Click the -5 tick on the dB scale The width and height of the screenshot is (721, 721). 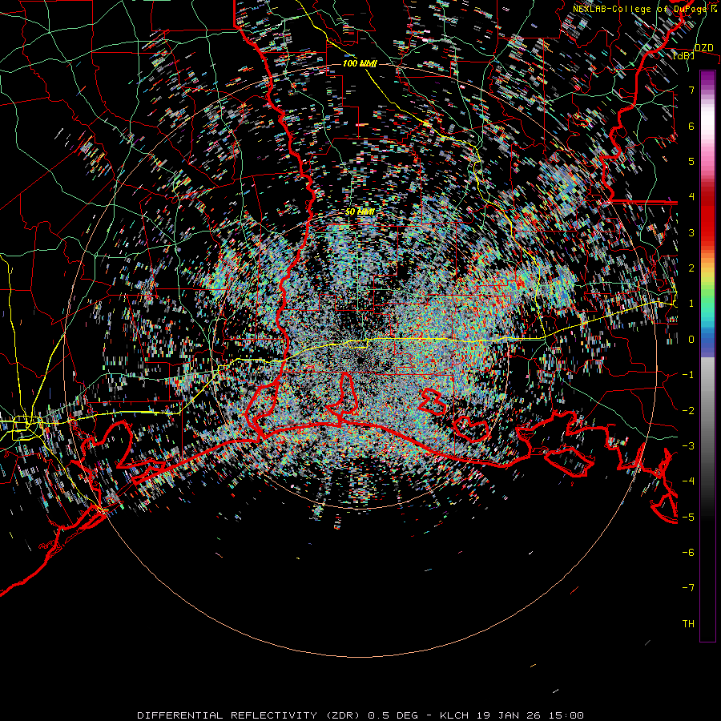coord(688,518)
